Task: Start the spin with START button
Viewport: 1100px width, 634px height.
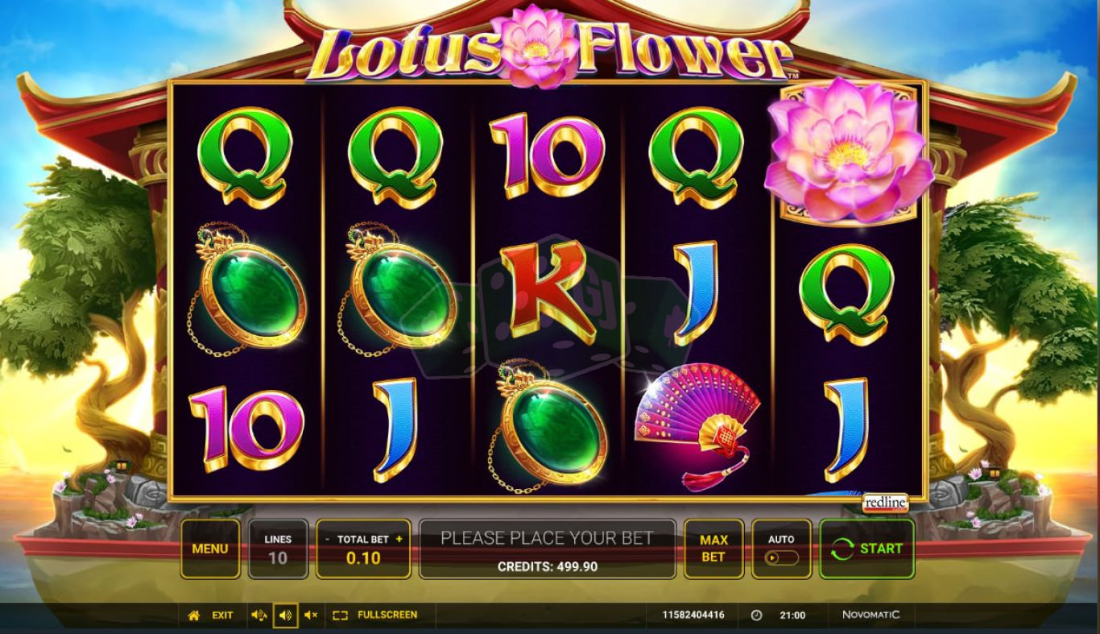Action: pyautogui.click(x=866, y=549)
